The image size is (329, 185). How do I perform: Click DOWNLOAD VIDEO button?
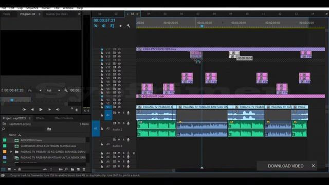[x=286, y=166]
